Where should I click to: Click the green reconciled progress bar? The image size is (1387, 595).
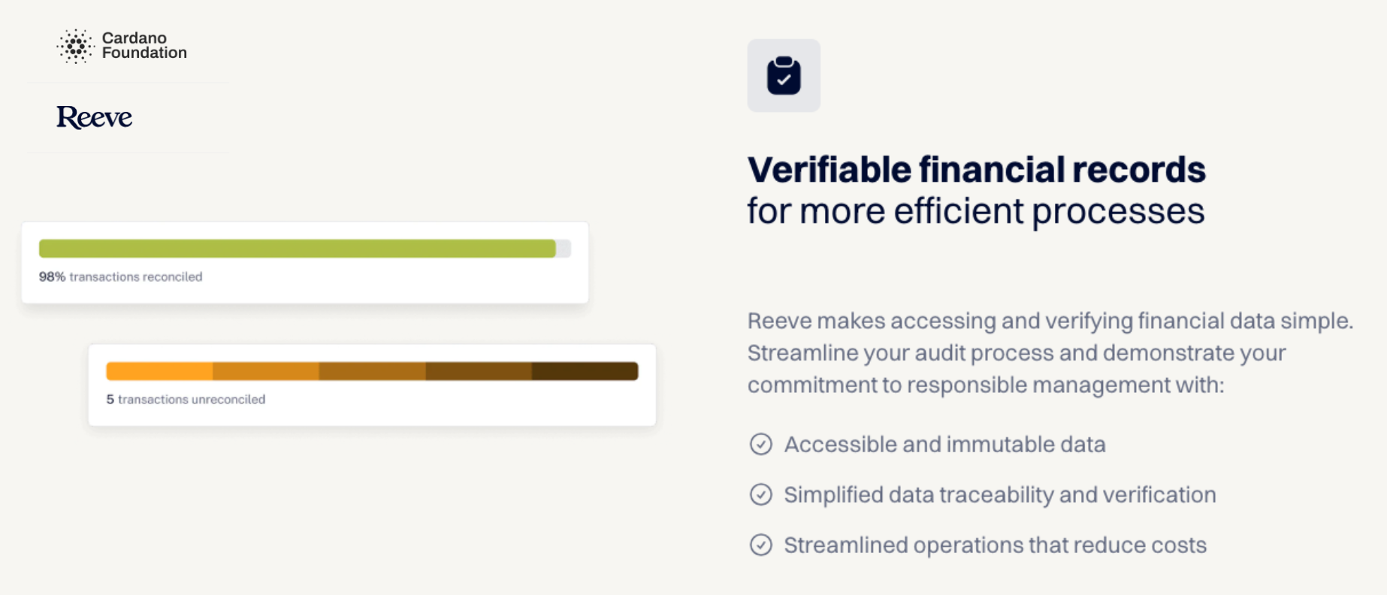point(298,249)
